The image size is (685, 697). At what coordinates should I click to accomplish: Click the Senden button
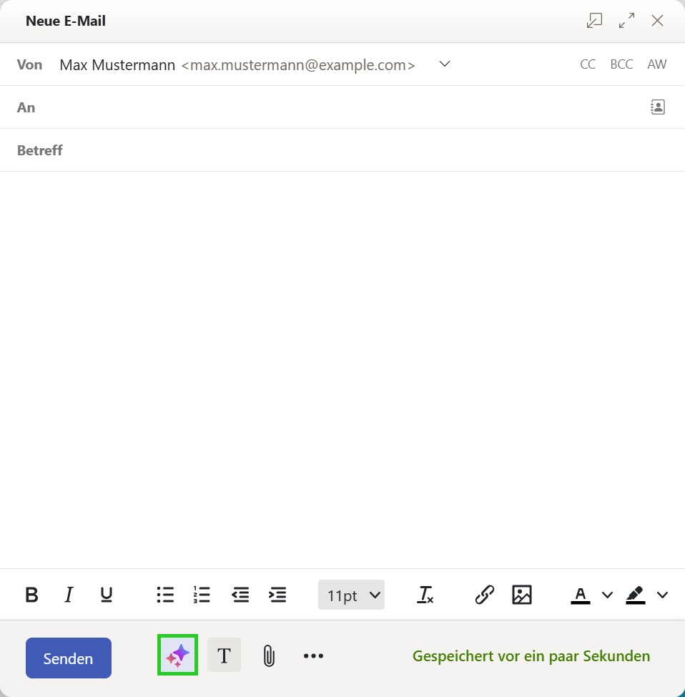69,658
